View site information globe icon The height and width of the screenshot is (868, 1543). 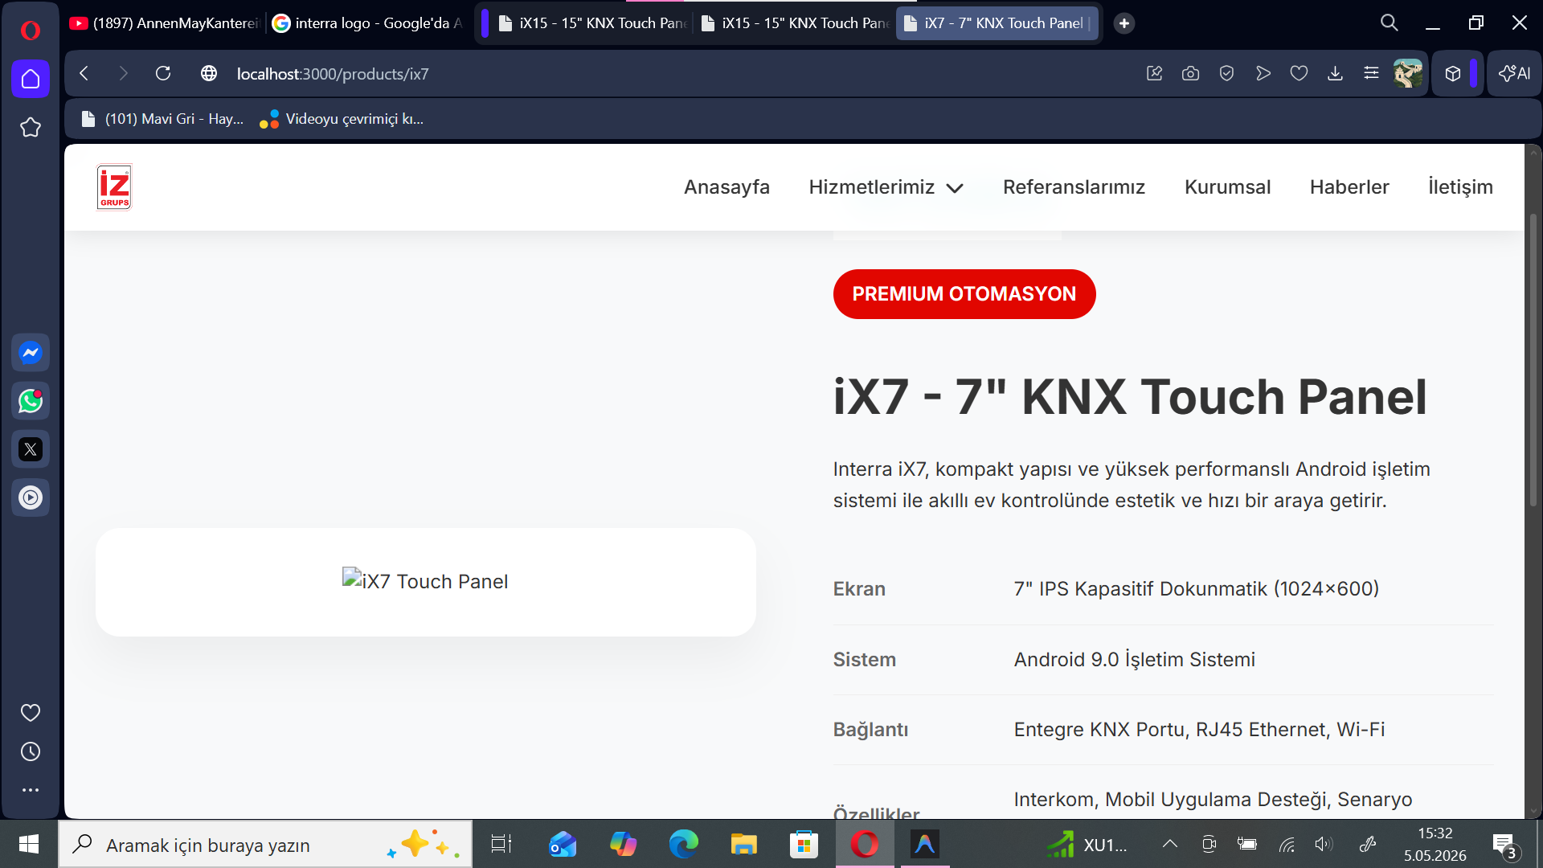tap(209, 74)
